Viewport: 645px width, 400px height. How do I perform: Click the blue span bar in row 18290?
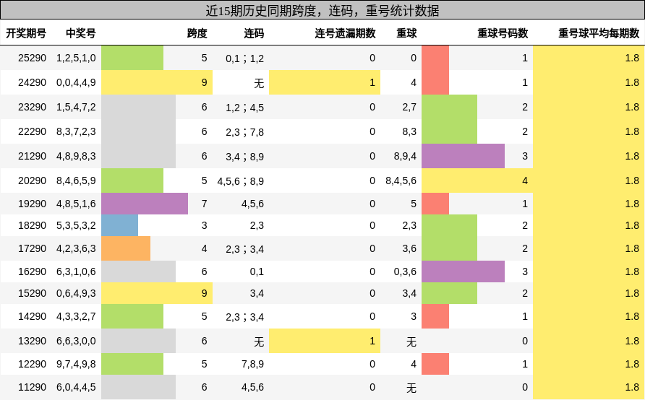[x=120, y=225]
